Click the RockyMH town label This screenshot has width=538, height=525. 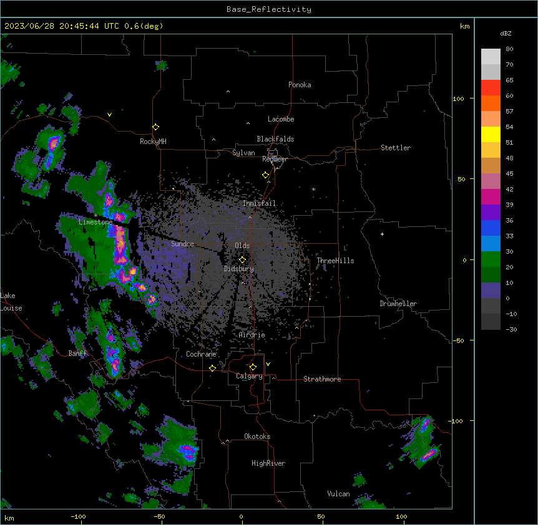coord(153,142)
